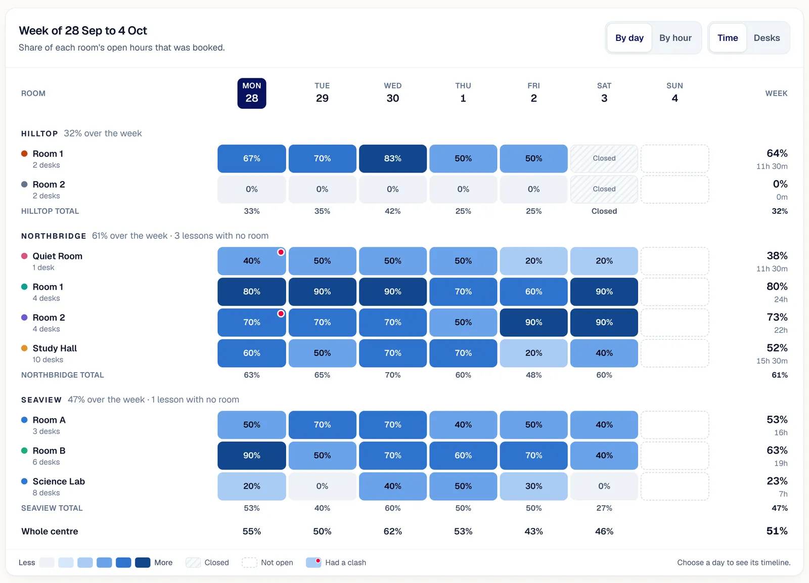The width and height of the screenshot is (809, 583).
Task: Select Study Hall Friday 20% cell
Action: [533, 353]
